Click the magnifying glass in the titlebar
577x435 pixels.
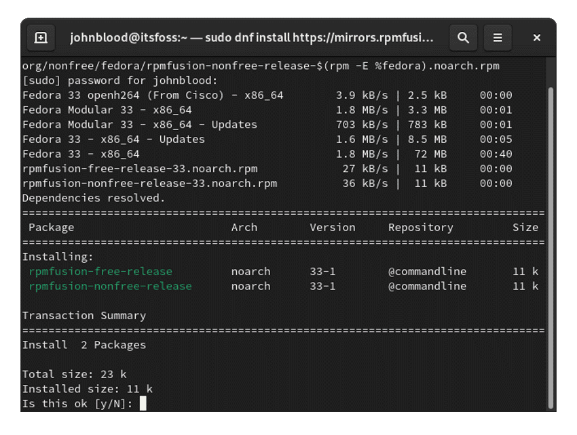coord(464,37)
